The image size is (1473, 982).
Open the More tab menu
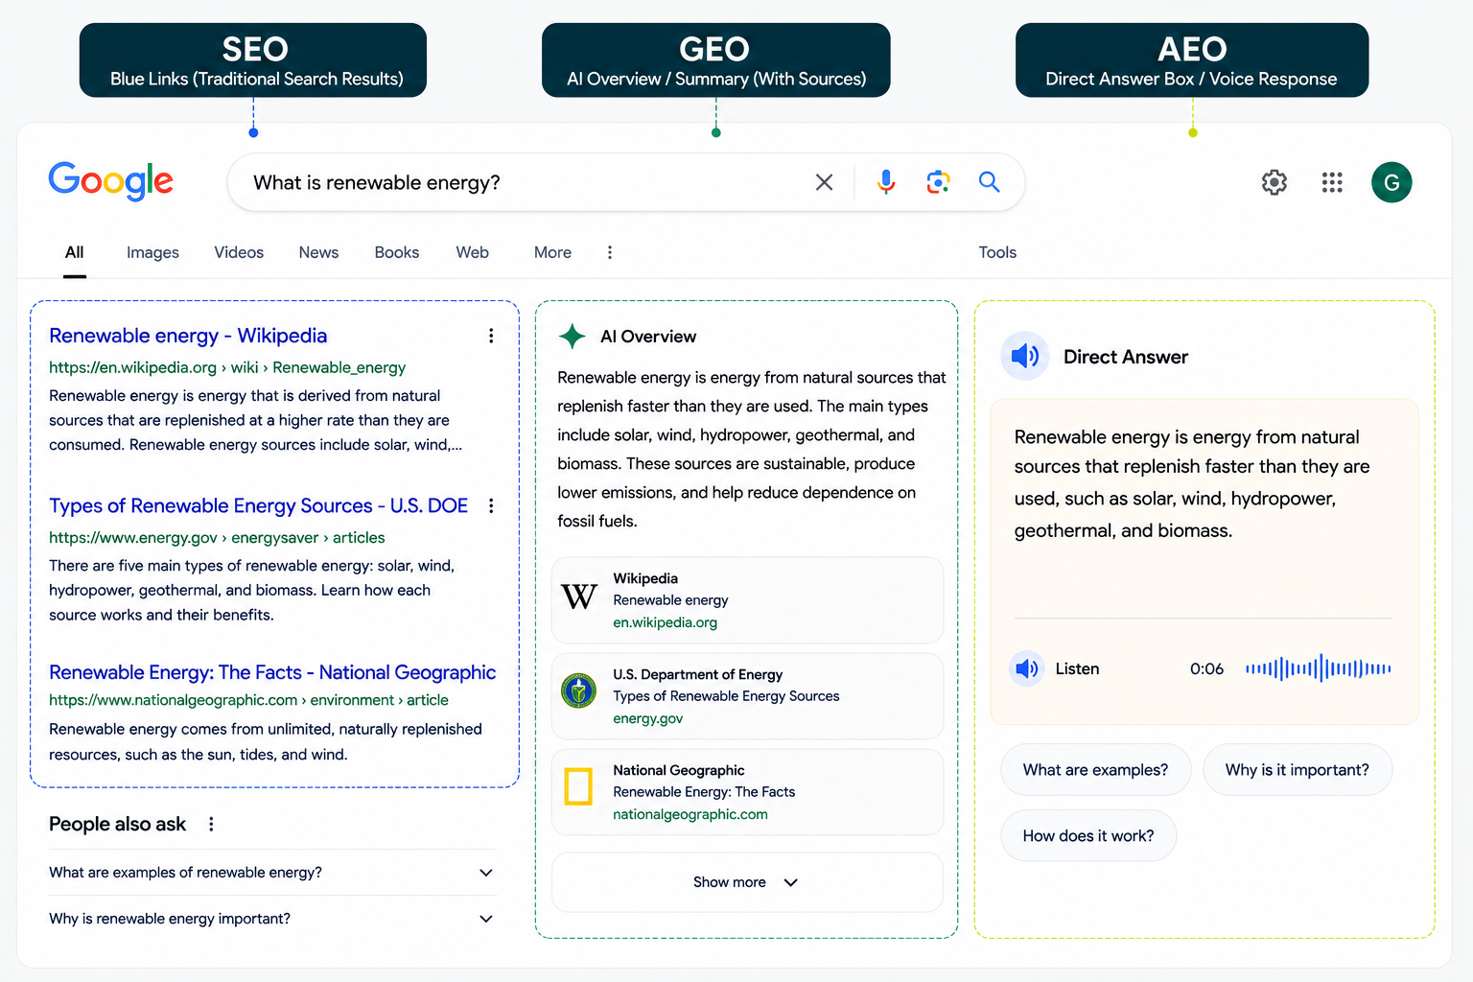(x=552, y=252)
